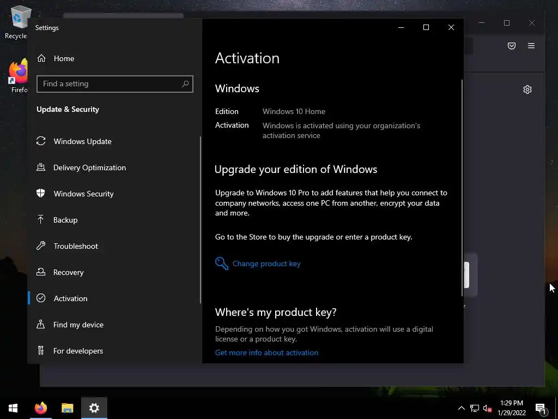Viewport: 558px width, 419px height.
Task: Go to Backup settings
Action: click(x=114, y=220)
